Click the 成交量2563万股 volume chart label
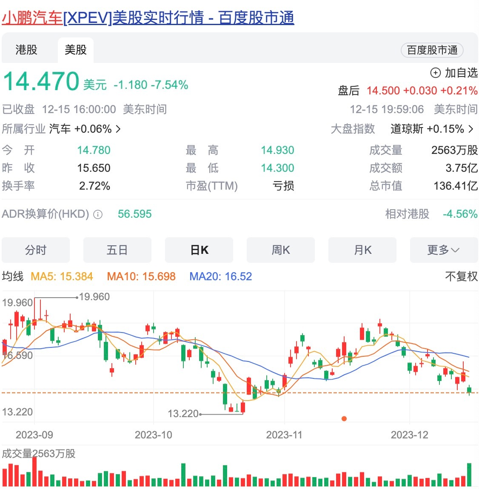The height and width of the screenshot is (489, 479). click(x=39, y=453)
